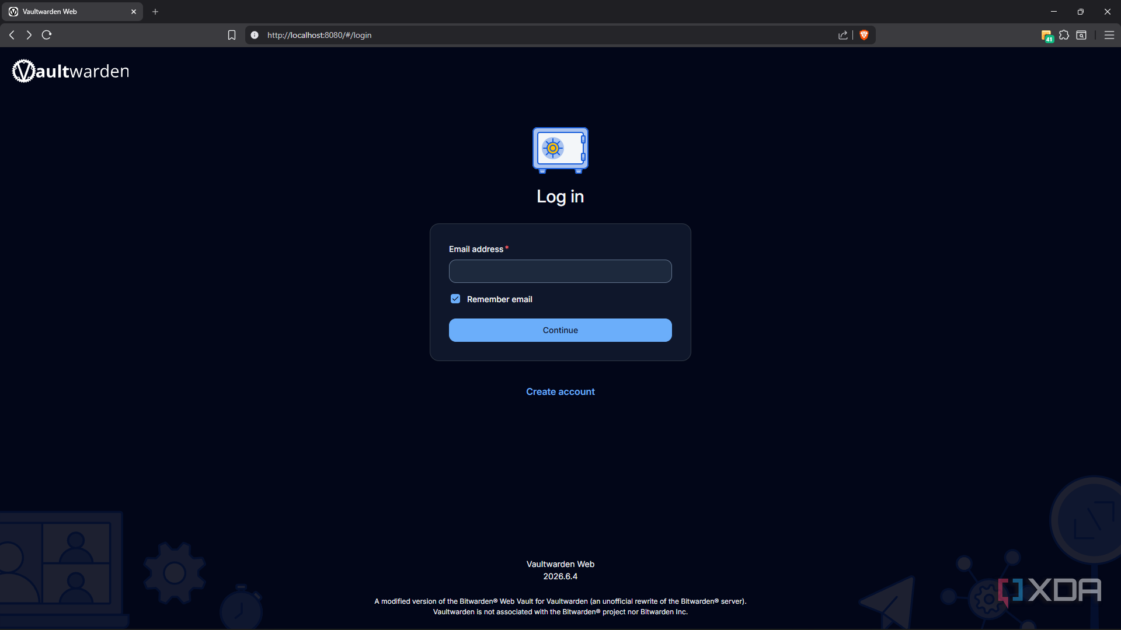
Task: Open the sidebar panel icon in the toolbar
Action: [x=1081, y=35]
